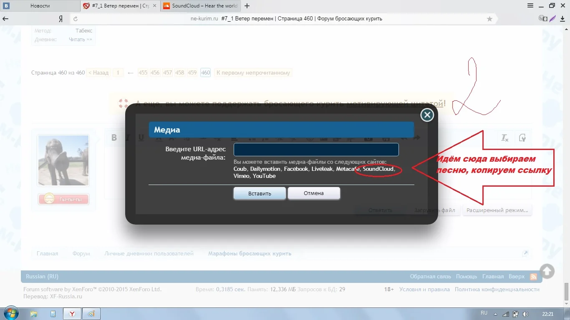Click the Отмена button

pyautogui.click(x=314, y=193)
